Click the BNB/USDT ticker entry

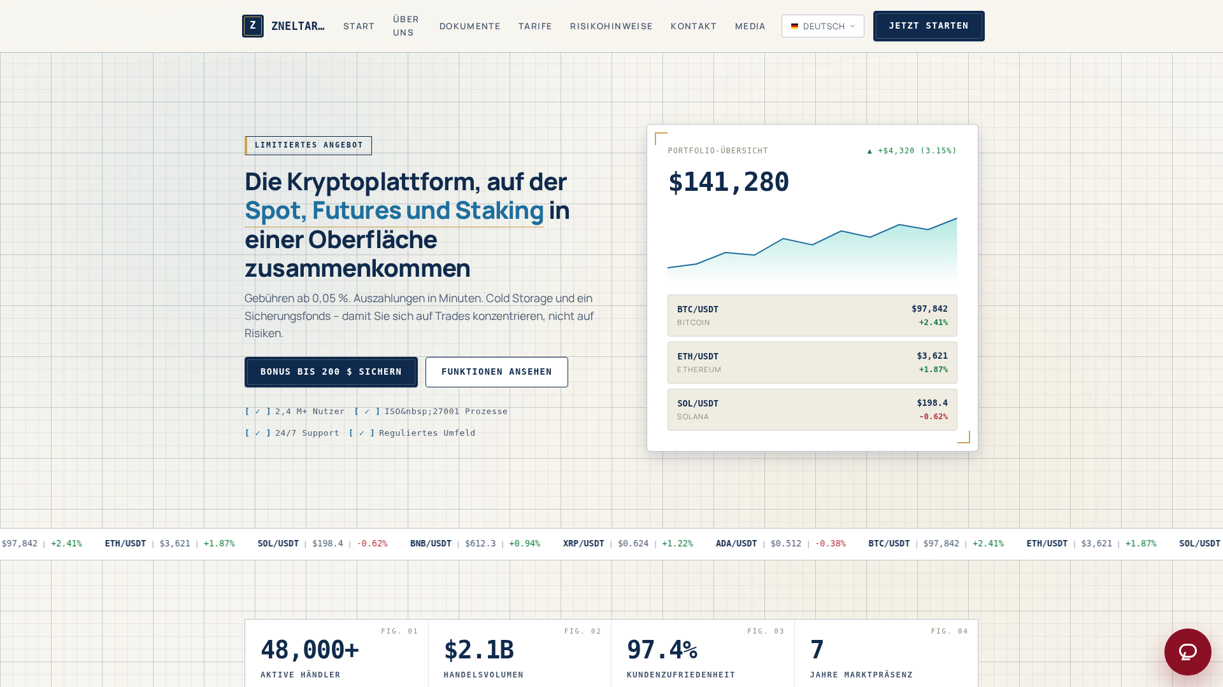(x=475, y=544)
